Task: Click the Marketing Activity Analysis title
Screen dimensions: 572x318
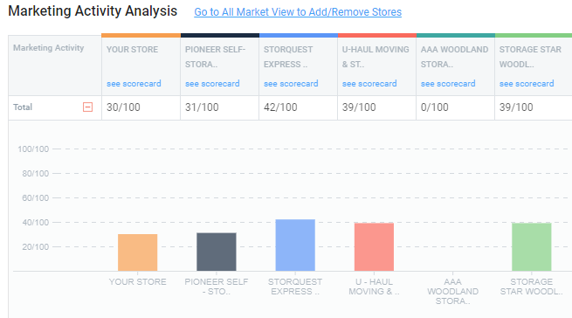Action: point(93,11)
